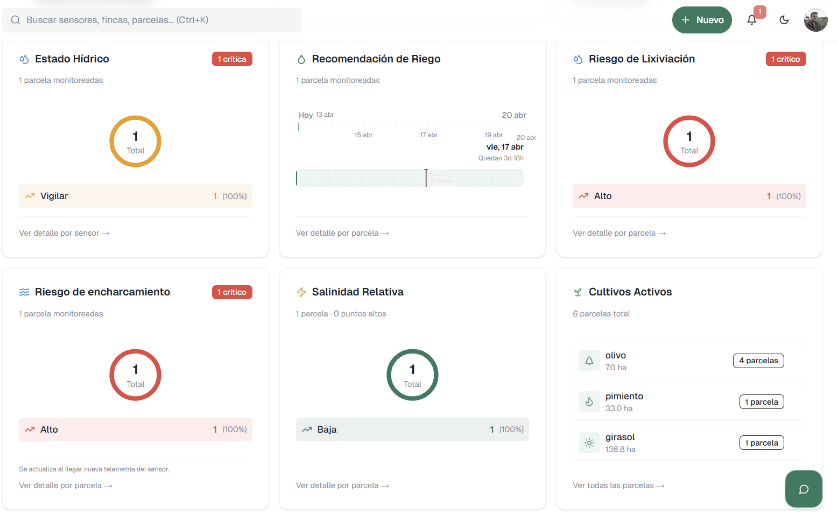Click 1 crítico badge on Riesgo de encharcamiento
Viewport: 838px width, 515px height.
tap(232, 292)
